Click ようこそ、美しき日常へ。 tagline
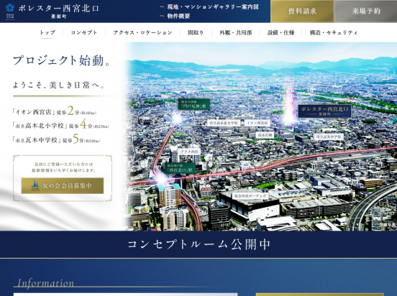397x296 pixels. pos(59,85)
